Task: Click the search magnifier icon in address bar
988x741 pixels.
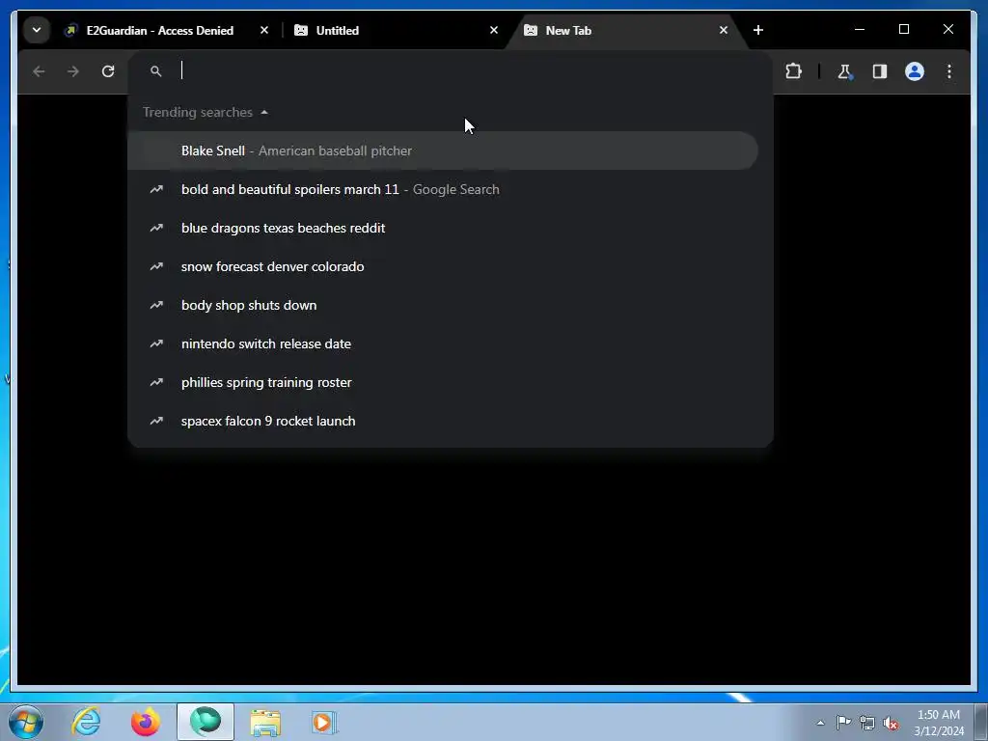Action: [x=155, y=71]
